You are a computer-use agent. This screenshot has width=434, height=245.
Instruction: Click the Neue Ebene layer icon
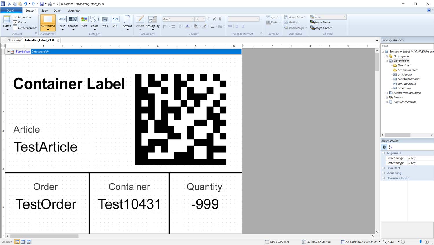click(312, 22)
